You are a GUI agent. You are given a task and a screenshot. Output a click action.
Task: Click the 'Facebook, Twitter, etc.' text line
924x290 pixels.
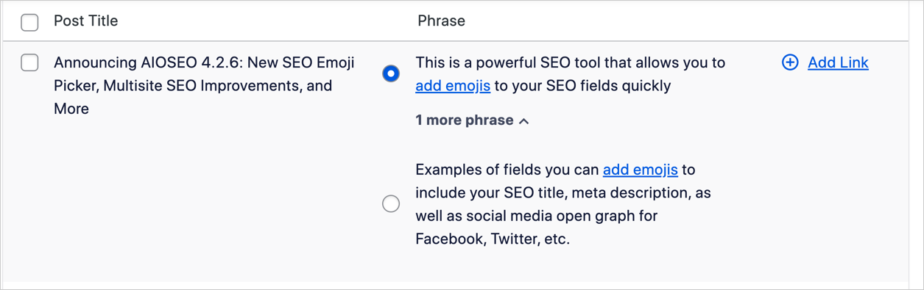[x=493, y=239]
